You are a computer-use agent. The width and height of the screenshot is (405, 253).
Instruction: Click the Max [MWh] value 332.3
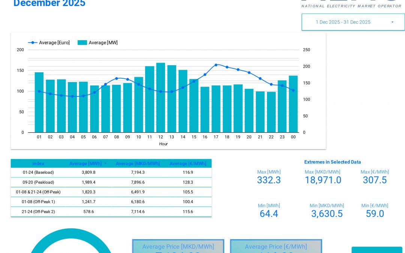(269, 180)
